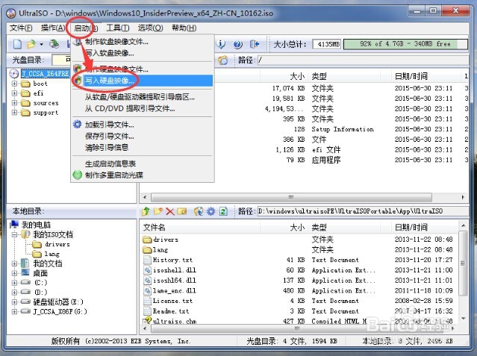Click the ISO information 'i' toolbar icon
The width and height of the screenshot is (477, 356).
click(x=221, y=45)
